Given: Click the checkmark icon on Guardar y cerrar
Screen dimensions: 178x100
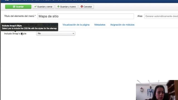Looking at the screenshot, I should point(35,7).
